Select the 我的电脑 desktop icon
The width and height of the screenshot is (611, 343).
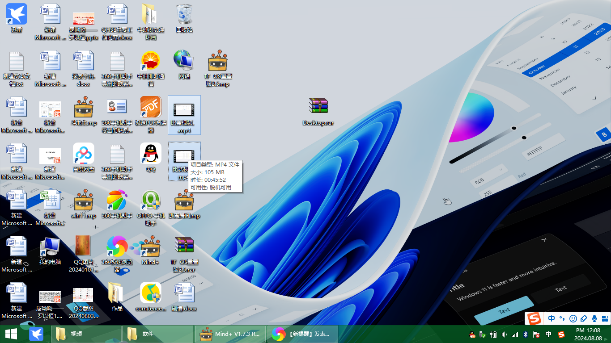(x=50, y=251)
